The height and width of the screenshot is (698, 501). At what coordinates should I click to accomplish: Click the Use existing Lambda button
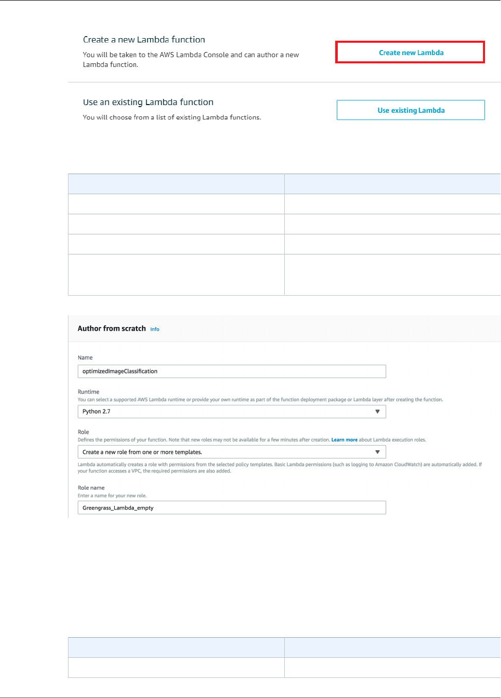(410, 110)
